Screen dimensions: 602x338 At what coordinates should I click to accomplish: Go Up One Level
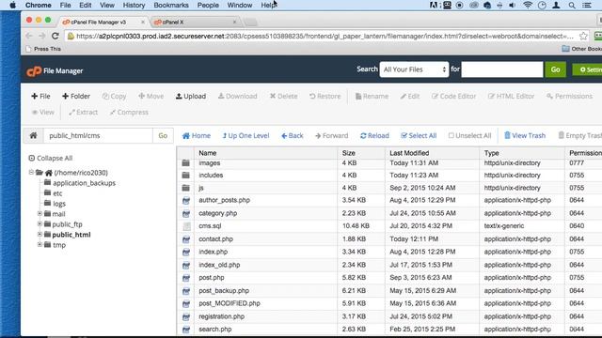click(x=246, y=135)
